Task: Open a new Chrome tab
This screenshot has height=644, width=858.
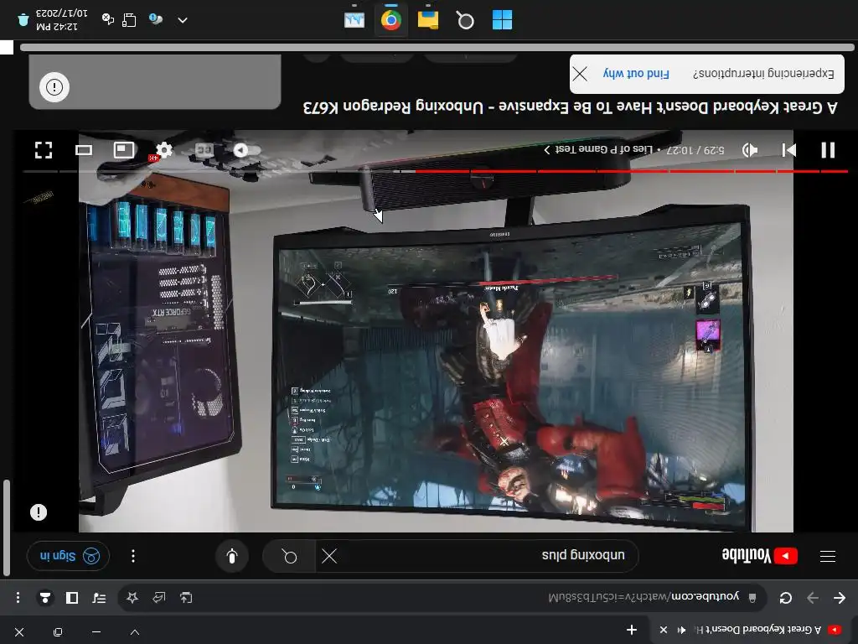Action: point(632,631)
